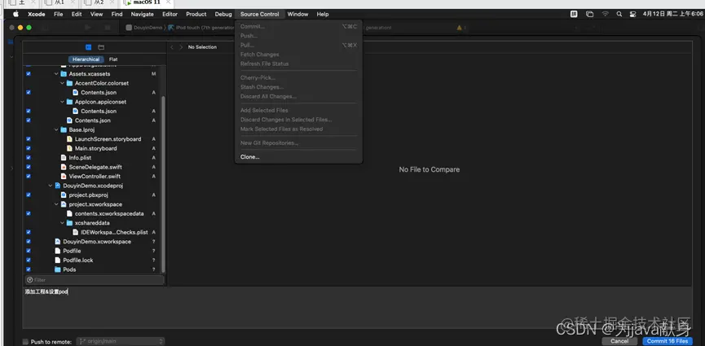Open the origin/main remote branch dropdown

coord(121,341)
